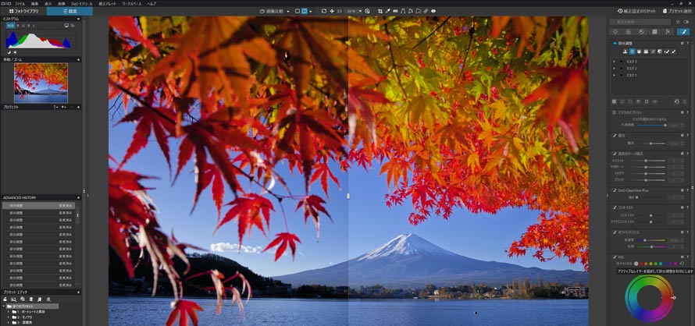Viewport: 695px width, 326px height.
Task: Select the red HSL channel dot
Action: coord(641,263)
